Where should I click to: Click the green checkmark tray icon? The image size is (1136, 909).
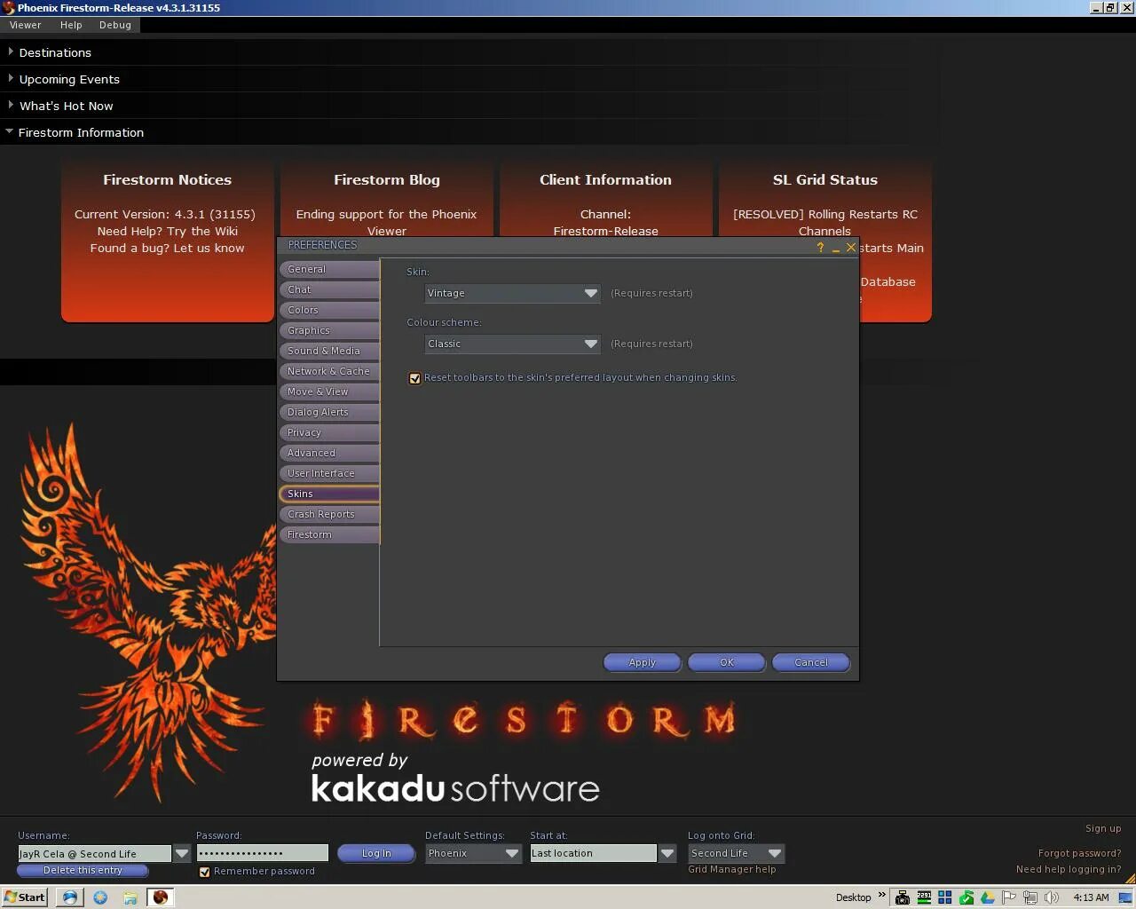966,897
